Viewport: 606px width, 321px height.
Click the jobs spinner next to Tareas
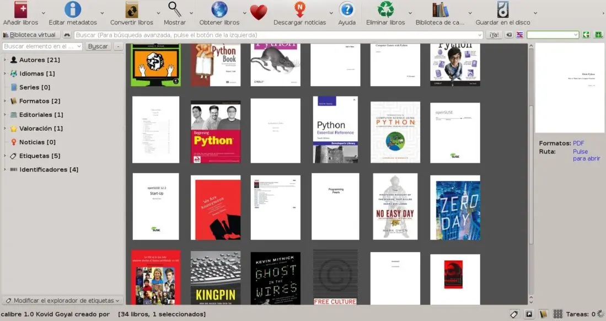coord(600,314)
